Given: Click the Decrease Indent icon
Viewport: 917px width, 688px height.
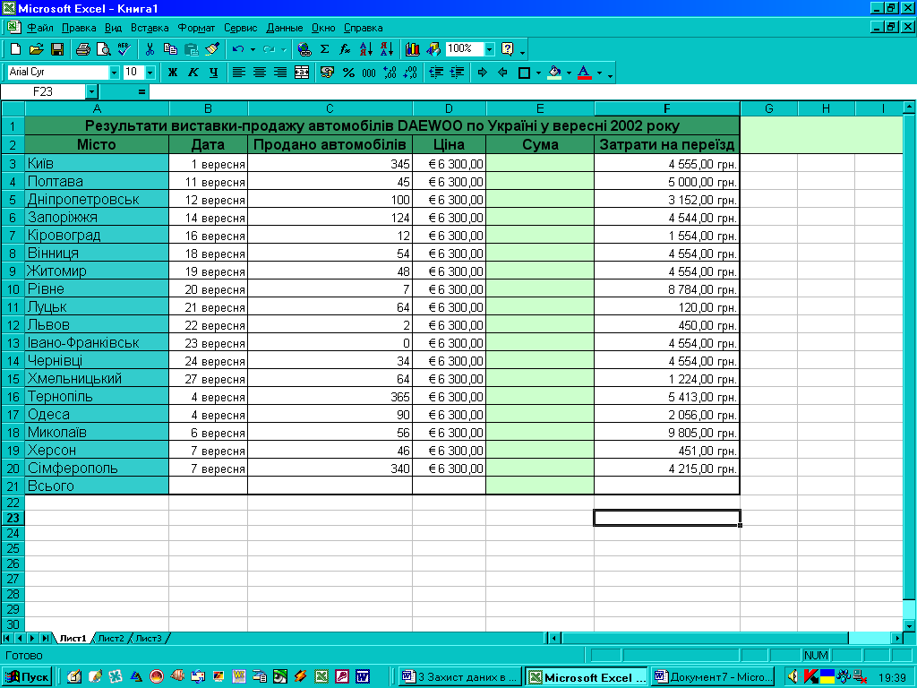Looking at the screenshot, I should pos(436,73).
